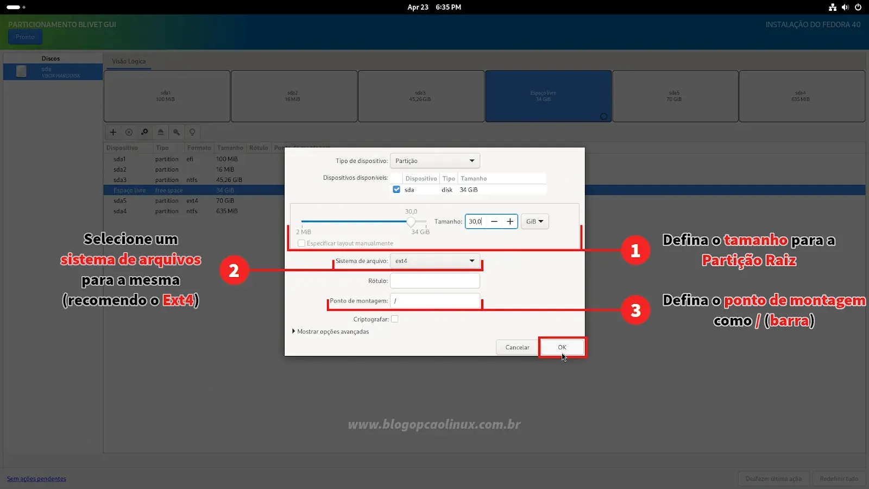Select the sda5 70 GiB partition block
The width and height of the screenshot is (869, 489).
[x=675, y=96]
